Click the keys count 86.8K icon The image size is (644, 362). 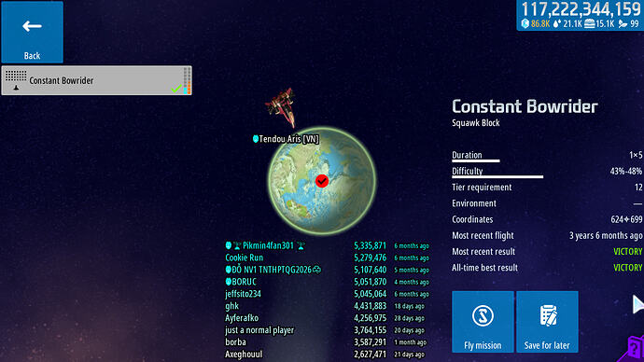(x=525, y=24)
